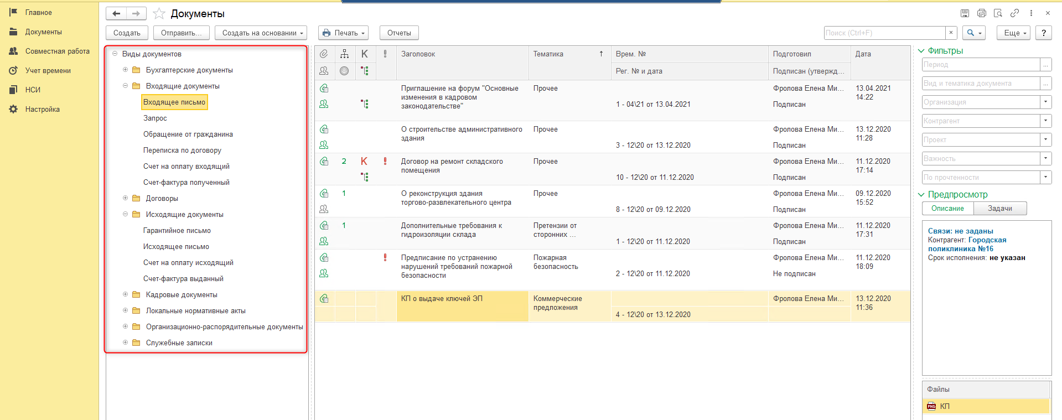Click the Создать button

tap(127, 33)
